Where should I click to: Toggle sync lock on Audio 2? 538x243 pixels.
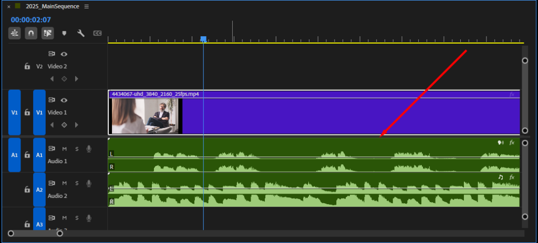(51, 183)
